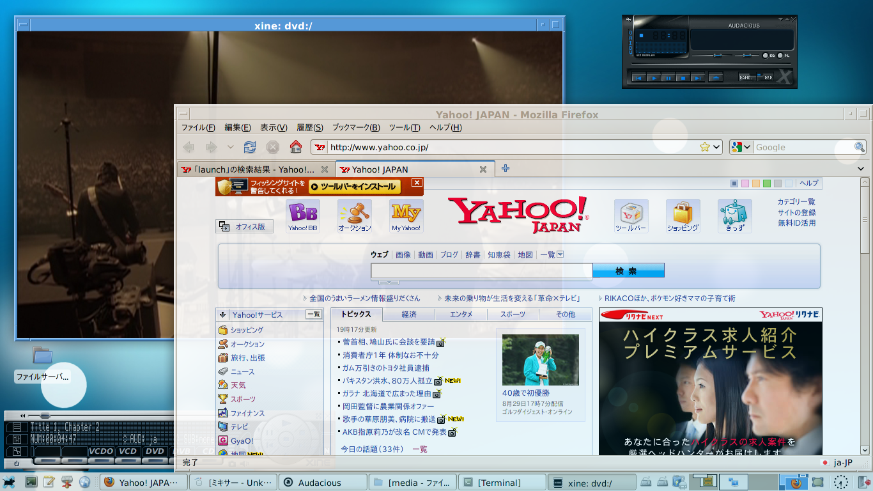Select the 辞書 search type

coord(473,254)
